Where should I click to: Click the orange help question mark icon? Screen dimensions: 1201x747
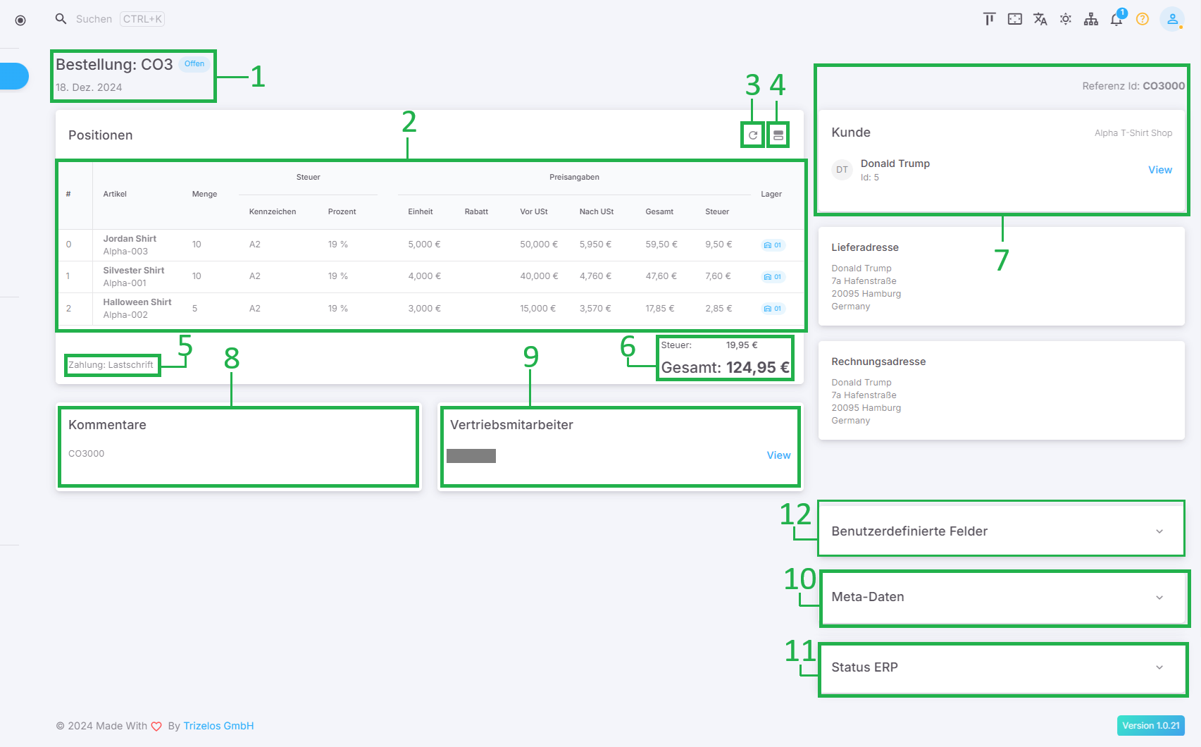point(1143,19)
